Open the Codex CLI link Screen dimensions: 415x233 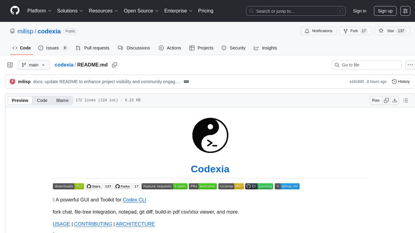click(135, 200)
